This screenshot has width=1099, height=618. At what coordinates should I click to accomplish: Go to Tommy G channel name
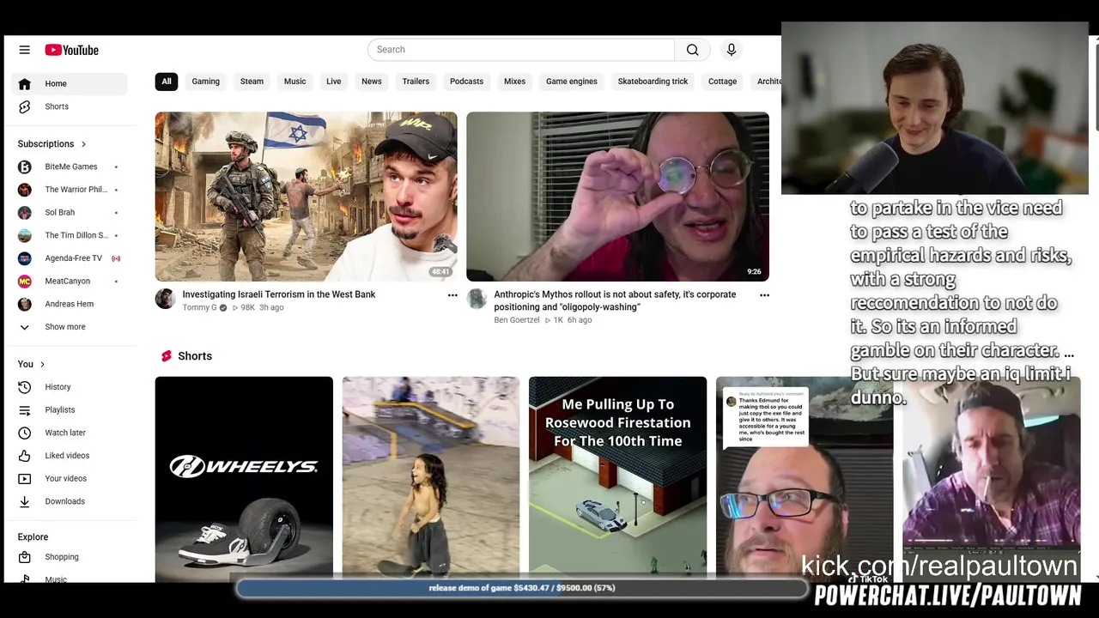199,307
